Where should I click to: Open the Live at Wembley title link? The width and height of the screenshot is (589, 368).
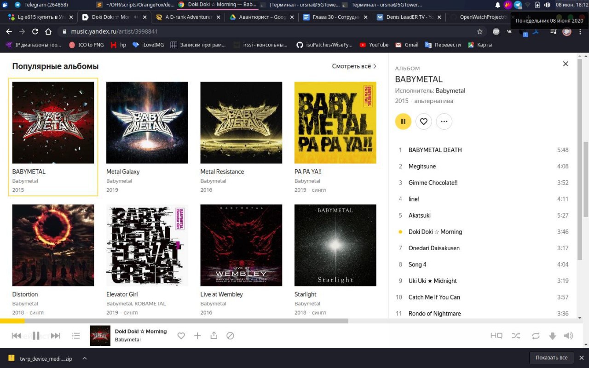pyautogui.click(x=221, y=294)
